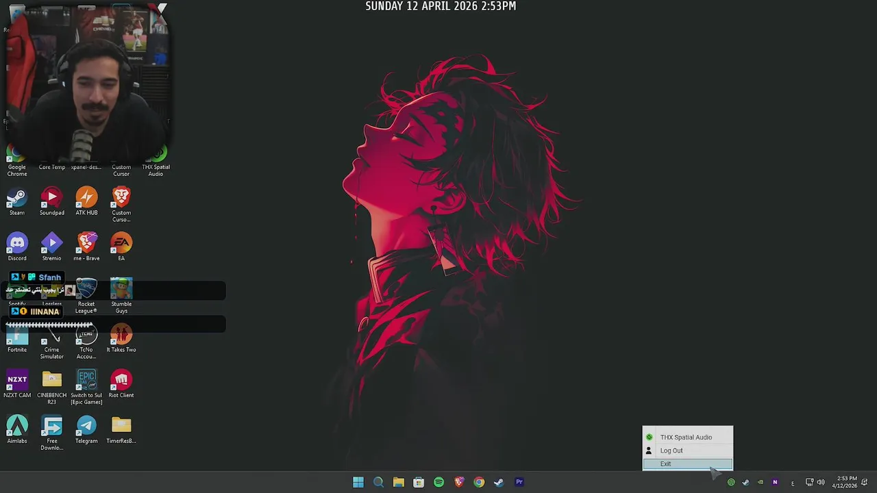
Task: Select the TimerResB... folder on desktop
Action: click(x=121, y=430)
